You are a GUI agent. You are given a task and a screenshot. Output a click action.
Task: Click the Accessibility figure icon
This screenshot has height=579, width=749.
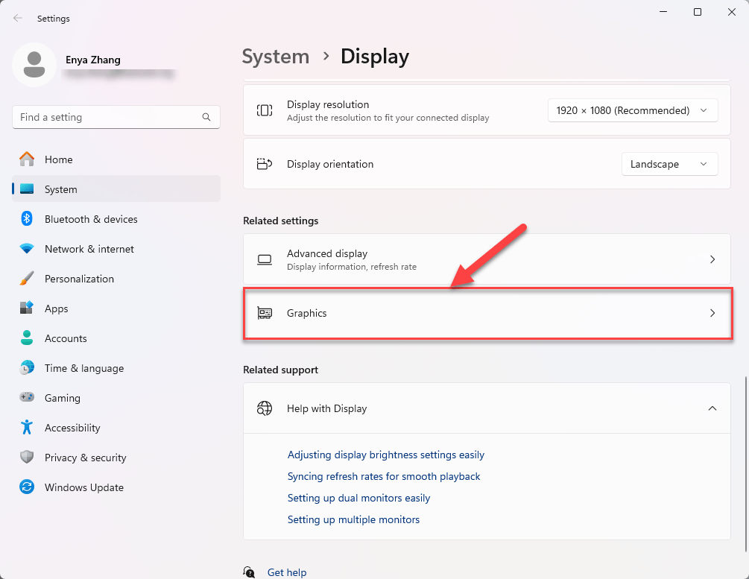coord(27,428)
